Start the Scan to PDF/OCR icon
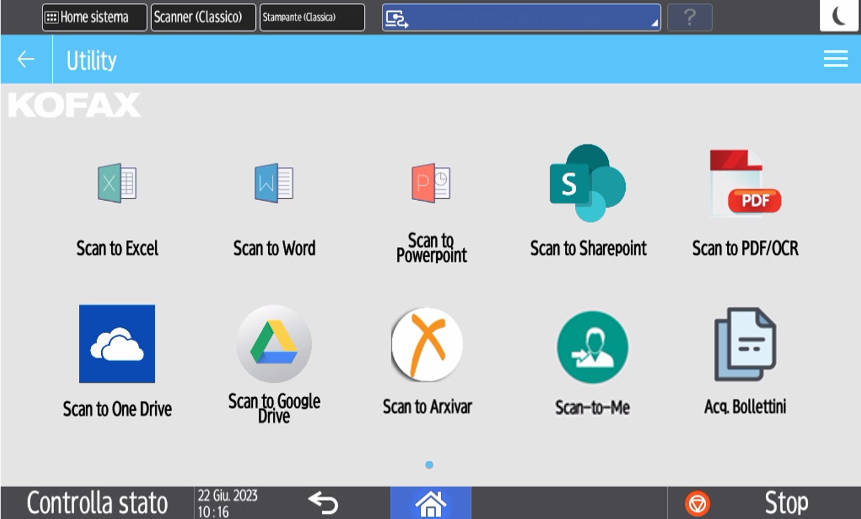The image size is (861, 519). [x=745, y=184]
